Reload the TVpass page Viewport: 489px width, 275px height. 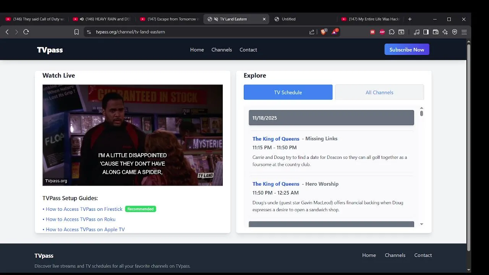coord(26,32)
